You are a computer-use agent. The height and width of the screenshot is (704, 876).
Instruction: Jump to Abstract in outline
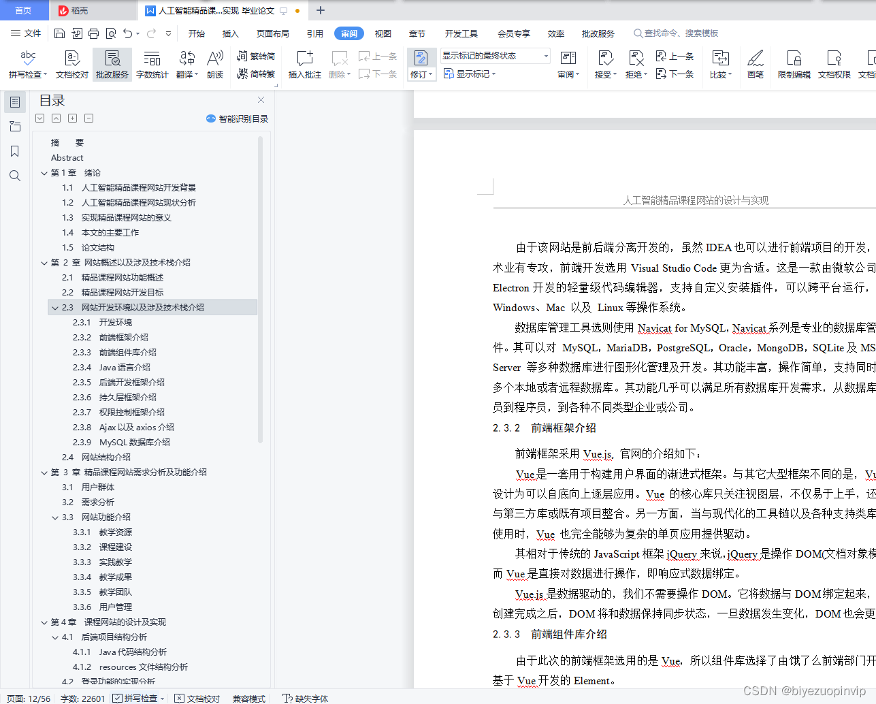(x=67, y=158)
